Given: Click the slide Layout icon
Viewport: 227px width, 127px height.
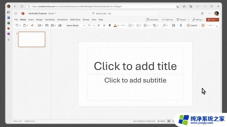Looking at the screenshot, I should click(x=52, y=25).
